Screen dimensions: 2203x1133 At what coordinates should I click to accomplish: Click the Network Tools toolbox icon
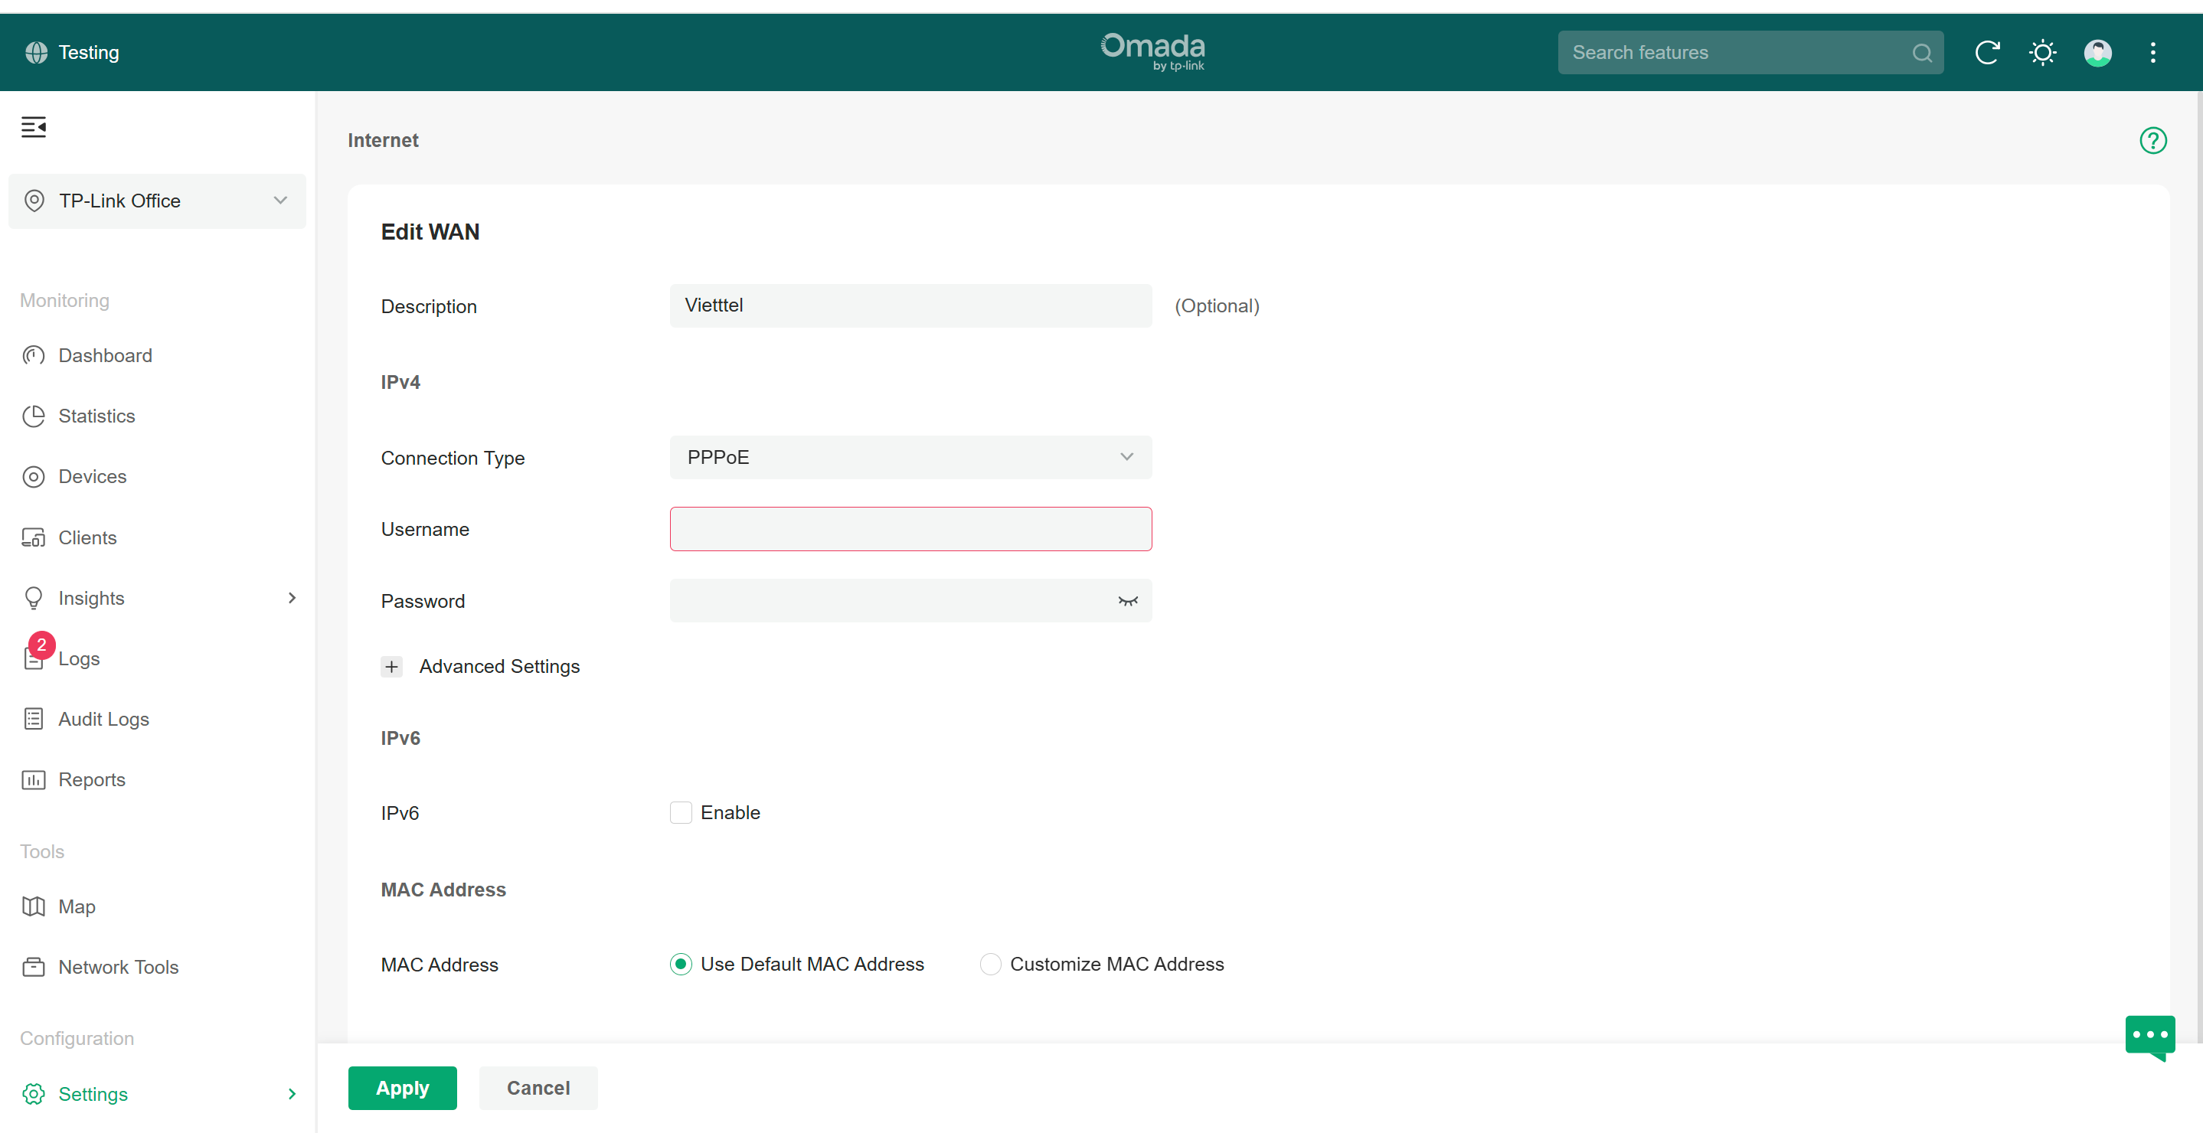[34, 967]
